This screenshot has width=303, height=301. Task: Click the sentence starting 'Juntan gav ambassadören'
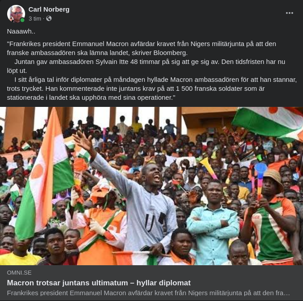146,66
